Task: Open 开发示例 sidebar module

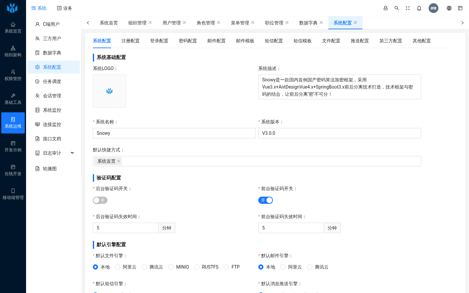Action: pos(13,146)
